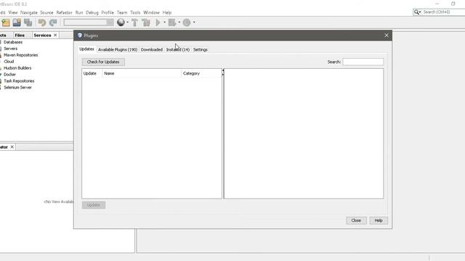
Task: Open the Profile menu
Action: tap(108, 12)
